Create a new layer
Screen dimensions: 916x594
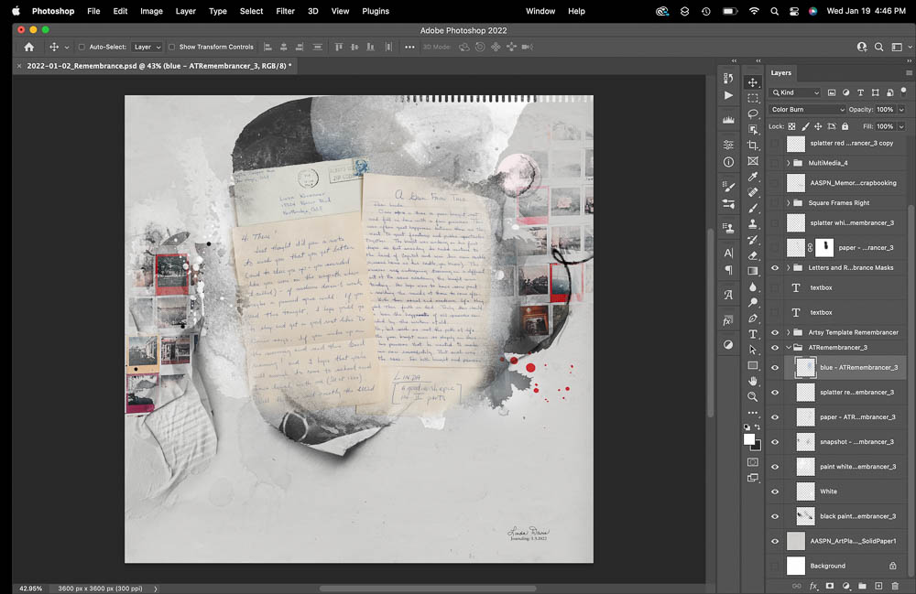[878, 586]
